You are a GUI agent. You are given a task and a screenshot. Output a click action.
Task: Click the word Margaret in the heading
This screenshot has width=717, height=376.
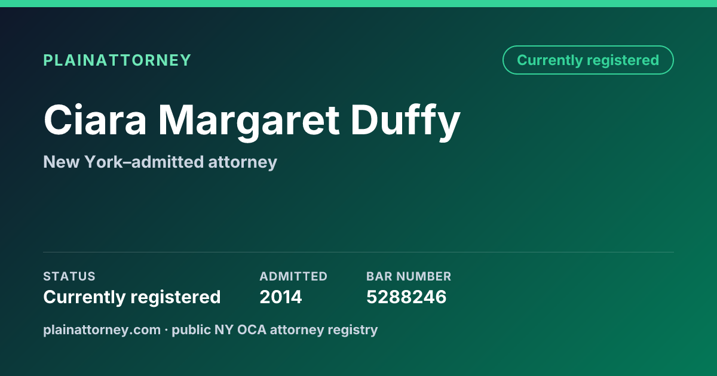click(x=249, y=121)
